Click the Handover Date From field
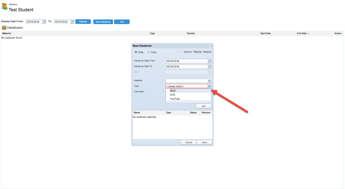 click(x=186, y=61)
